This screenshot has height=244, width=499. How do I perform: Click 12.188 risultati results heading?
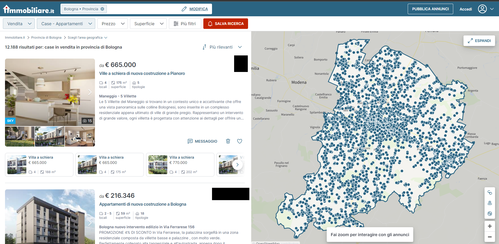(63, 47)
